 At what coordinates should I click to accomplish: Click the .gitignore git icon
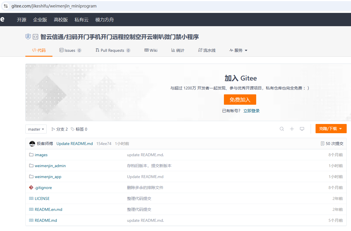point(31,188)
